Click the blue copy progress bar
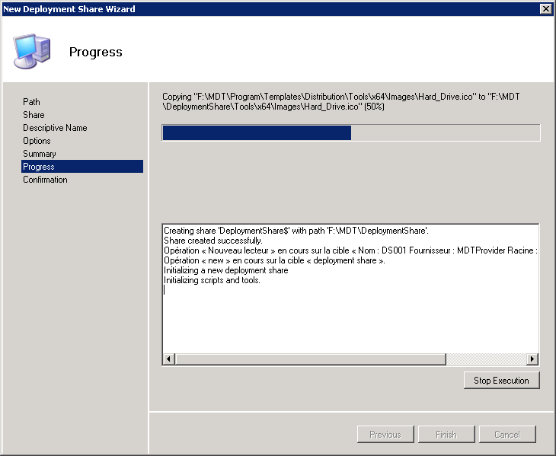The width and height of the screenshot is (556, 456). [257, 133]
